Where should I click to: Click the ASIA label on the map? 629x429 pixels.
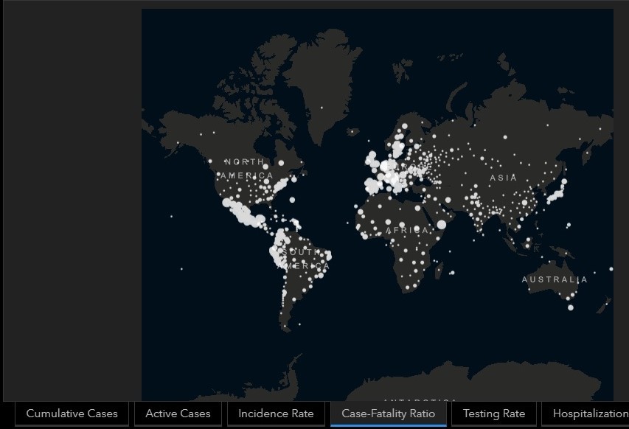pos(504,178)
